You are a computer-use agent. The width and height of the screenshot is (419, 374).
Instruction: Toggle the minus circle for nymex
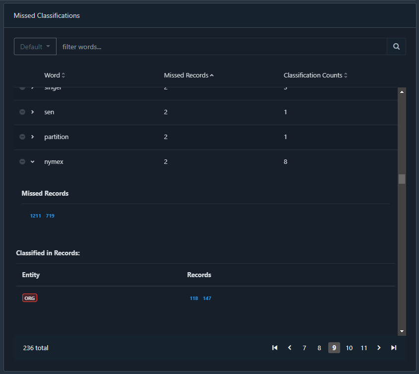[x=22, y=162]
